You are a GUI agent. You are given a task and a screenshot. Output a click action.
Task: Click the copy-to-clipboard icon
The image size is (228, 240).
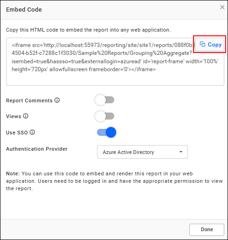202,44
